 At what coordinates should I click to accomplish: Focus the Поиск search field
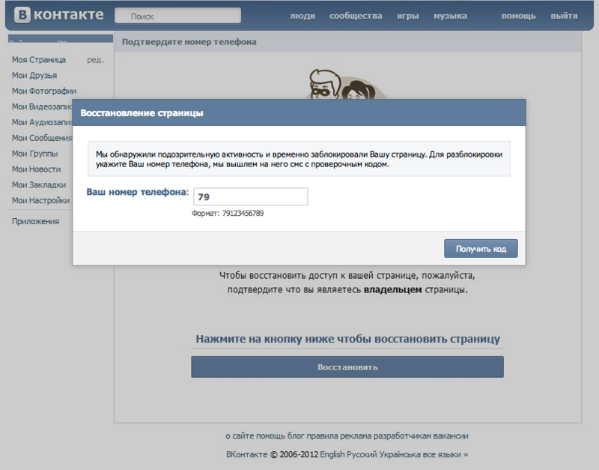[177, 16]
